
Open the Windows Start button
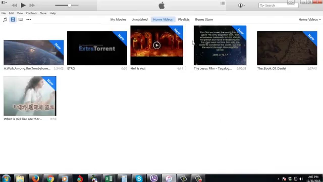[6, 178]
